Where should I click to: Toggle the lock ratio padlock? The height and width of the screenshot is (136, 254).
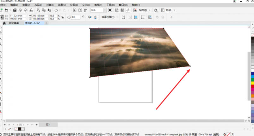[62, 17]
